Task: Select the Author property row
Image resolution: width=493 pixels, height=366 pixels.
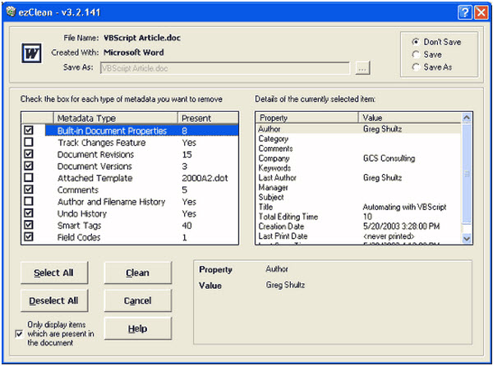Action: coord(359,129)
